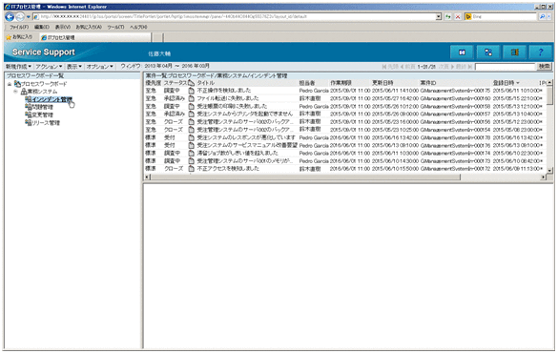
Task: Click the 変更管理 board icon in tree
Action: tap(29, 115)
